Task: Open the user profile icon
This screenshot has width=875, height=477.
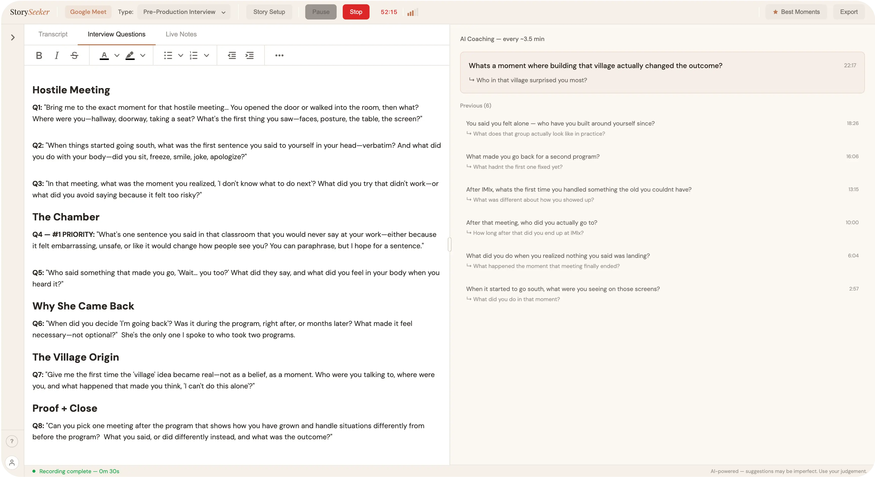Action: coord(12,462)
